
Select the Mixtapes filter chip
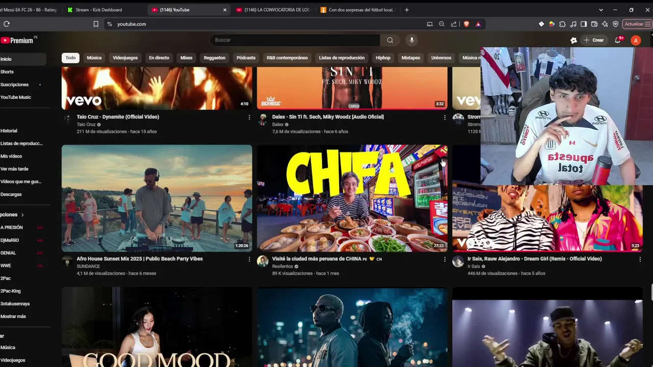pos(411,58)
